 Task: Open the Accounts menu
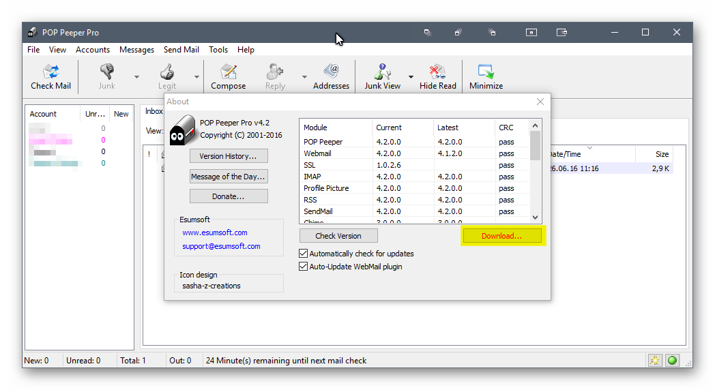[93, 50]
